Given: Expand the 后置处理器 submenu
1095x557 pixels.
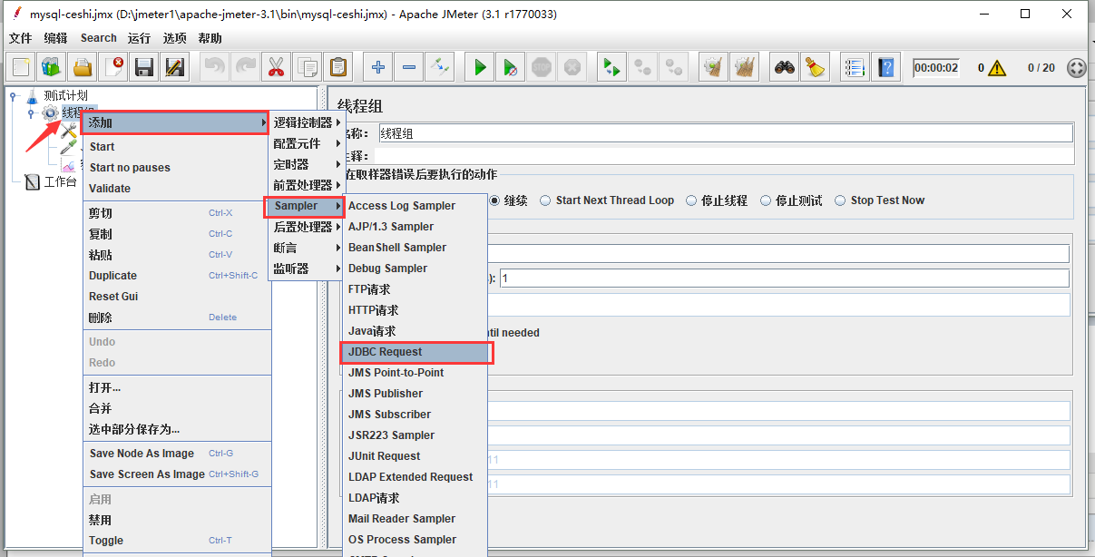Looking at the screenshot, I should 307,227.
